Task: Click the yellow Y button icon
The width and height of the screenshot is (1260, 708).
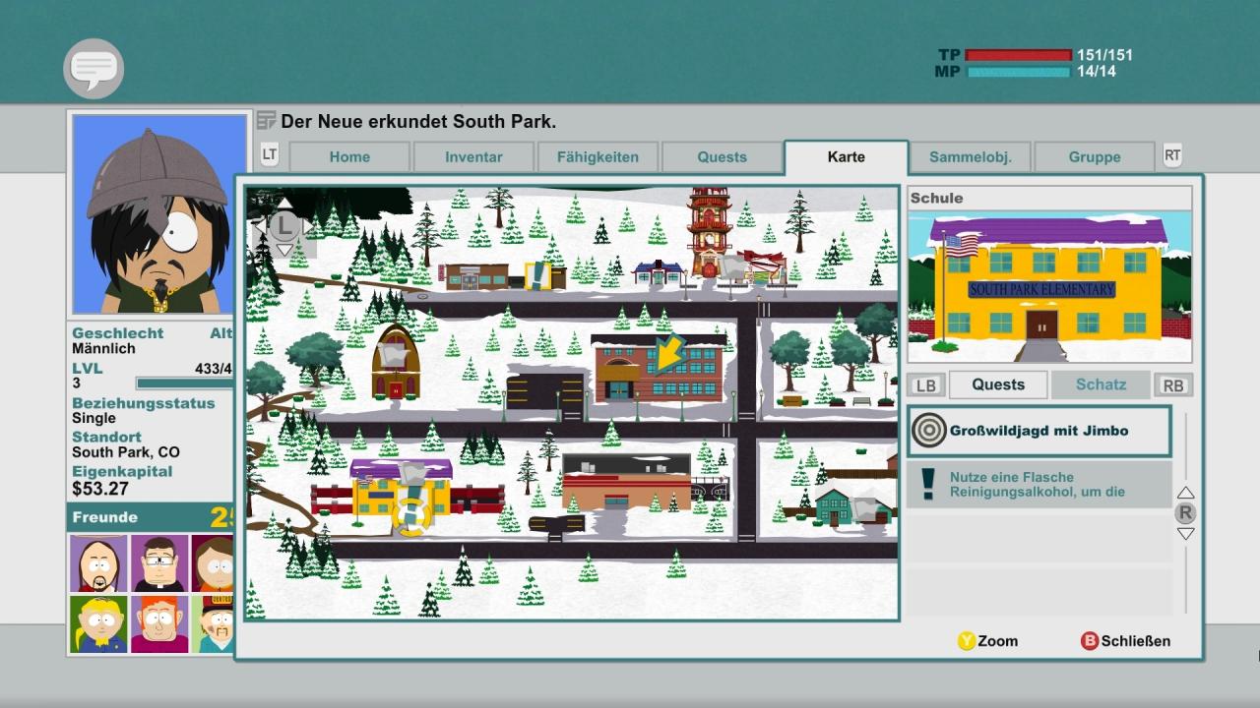Action: tap(967, 641)
